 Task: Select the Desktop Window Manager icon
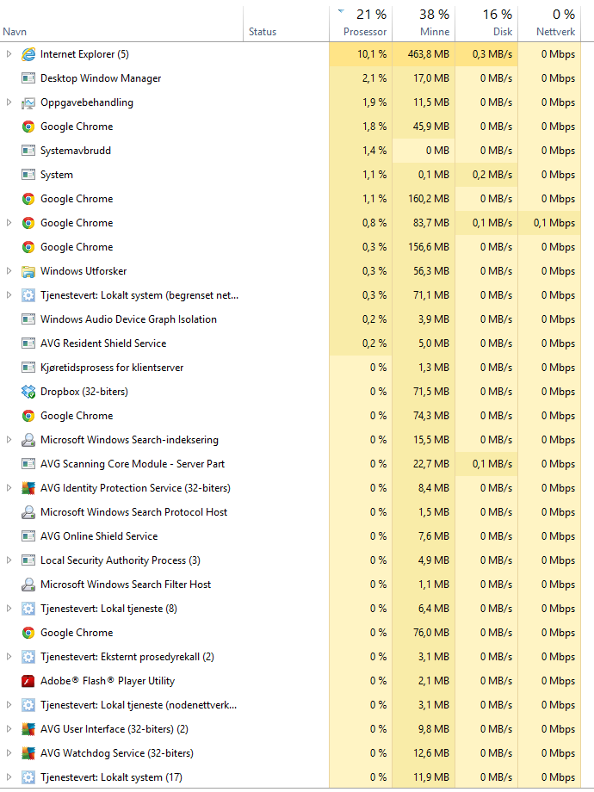[28, 78]
